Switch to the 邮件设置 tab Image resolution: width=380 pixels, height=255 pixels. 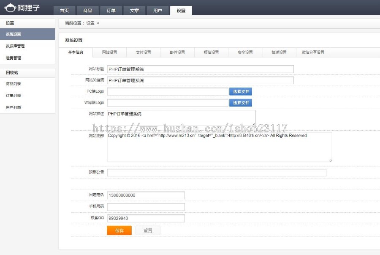click(177, 52)
